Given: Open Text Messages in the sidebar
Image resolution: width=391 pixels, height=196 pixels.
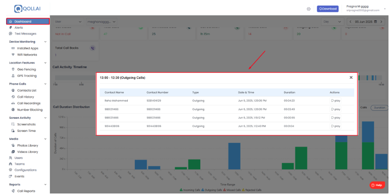Looking at the screenshot, I should 25,34.
